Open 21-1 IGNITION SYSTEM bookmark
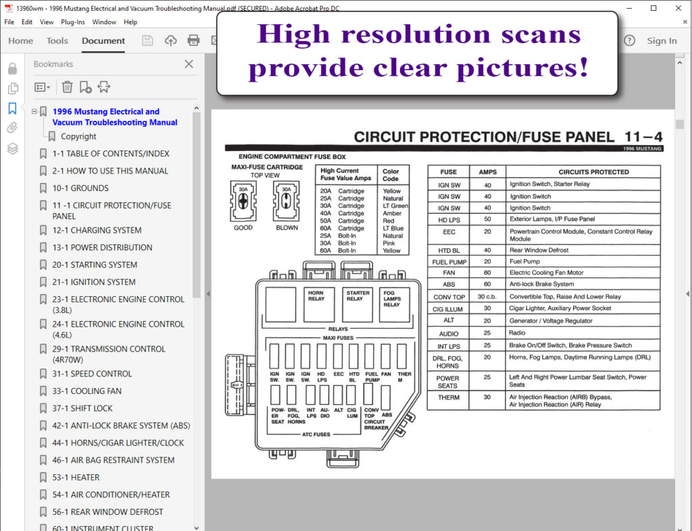The width and height of the screenshot is (692, 531). pyautogui.click(x=93, y=282)
